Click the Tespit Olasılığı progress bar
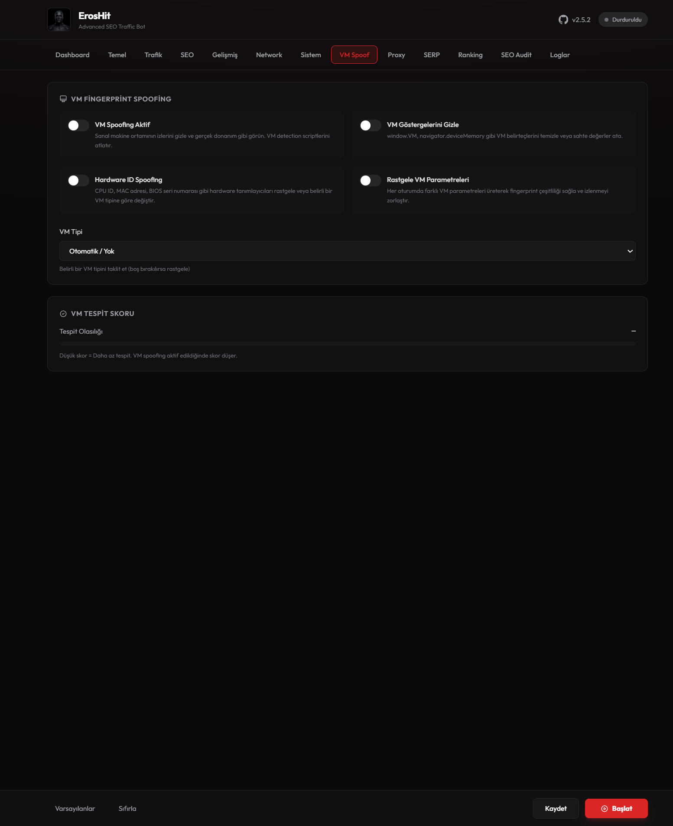This screenshot has height=826, width=673. [x=347, y=344]
